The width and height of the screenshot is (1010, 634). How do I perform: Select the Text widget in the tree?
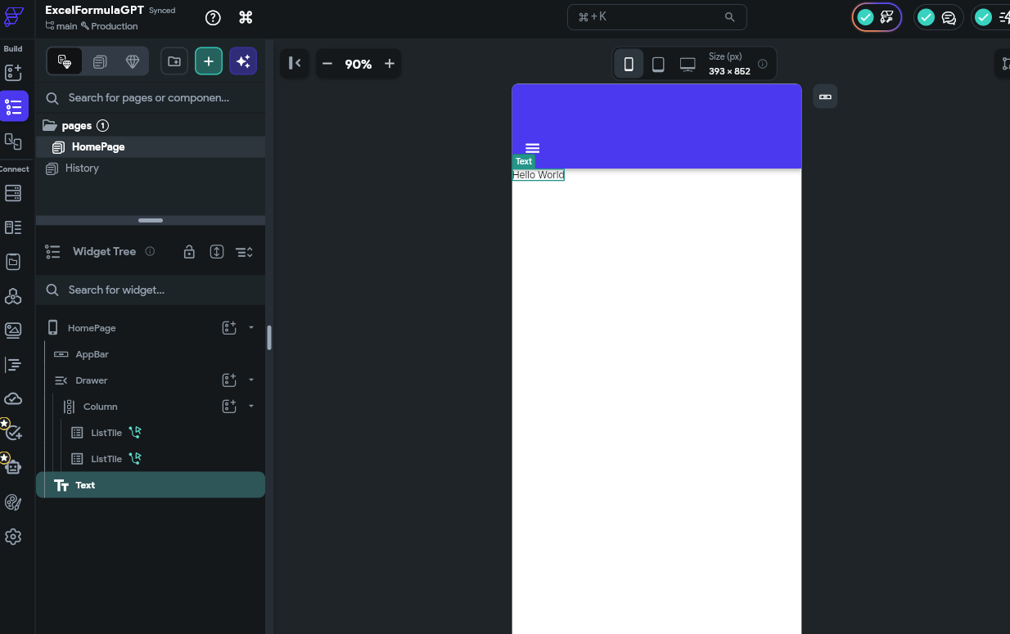(x=151, y=485)
